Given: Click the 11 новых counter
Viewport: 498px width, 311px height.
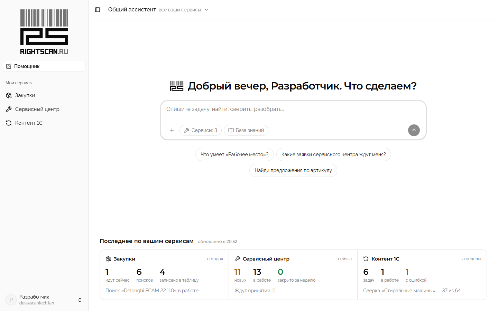Looking at the screenshot, I should pos(240,275).
